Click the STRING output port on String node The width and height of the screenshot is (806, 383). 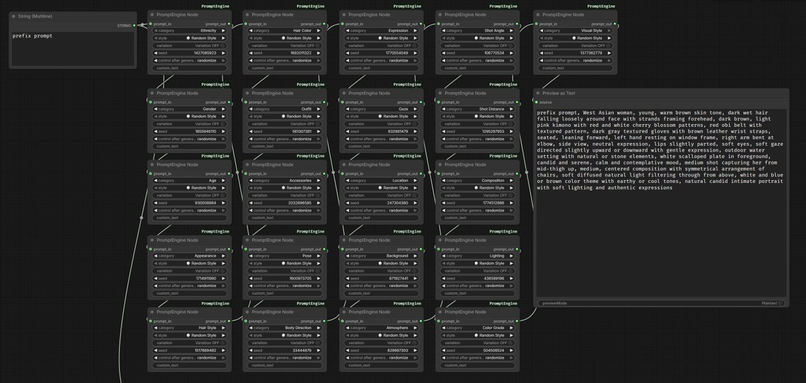(134, 25)
